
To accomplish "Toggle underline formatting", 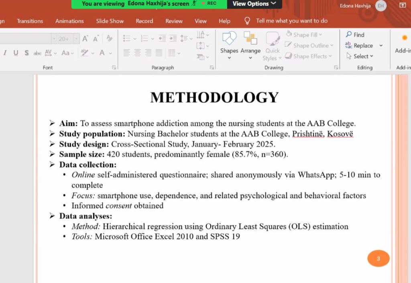I will click(x=16, y=53).
